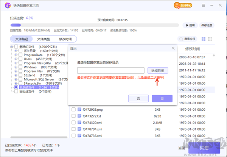Check the f0478736.xml file checkbox
227x157 pixels.
pos(73,136)
